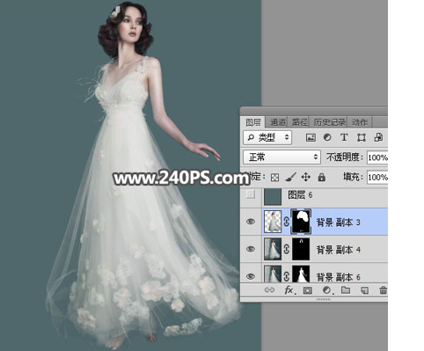The width and height of the screenshot is (424, 351).
Task: Select the 背景 副本 3 layer mask thumbnail
Action: 301,222
